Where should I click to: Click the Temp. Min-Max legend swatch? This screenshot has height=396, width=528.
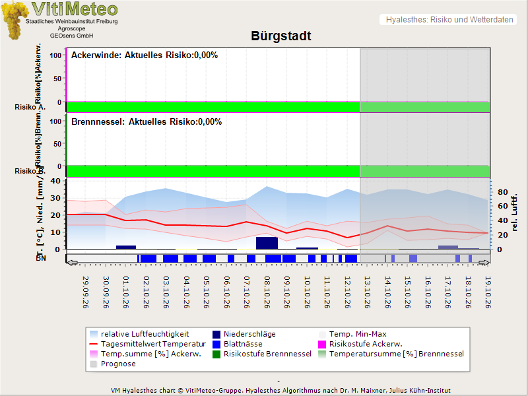322,334
